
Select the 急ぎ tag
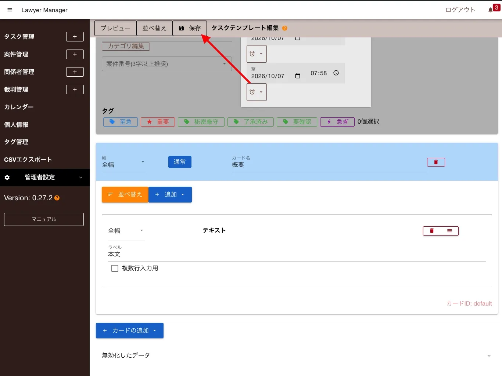click(337, 122)
